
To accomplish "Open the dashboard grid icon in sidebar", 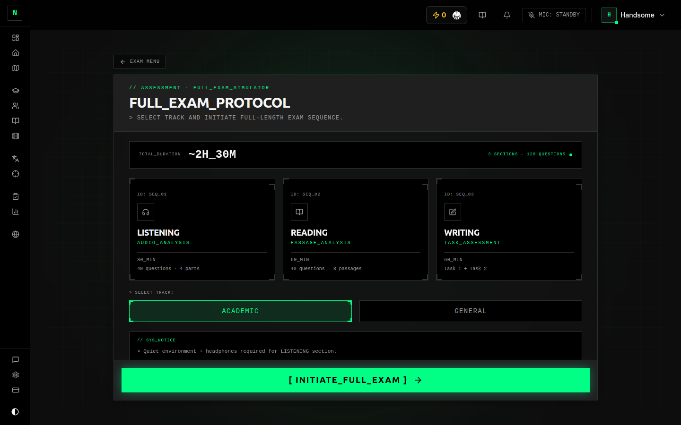I will point(16,38).
